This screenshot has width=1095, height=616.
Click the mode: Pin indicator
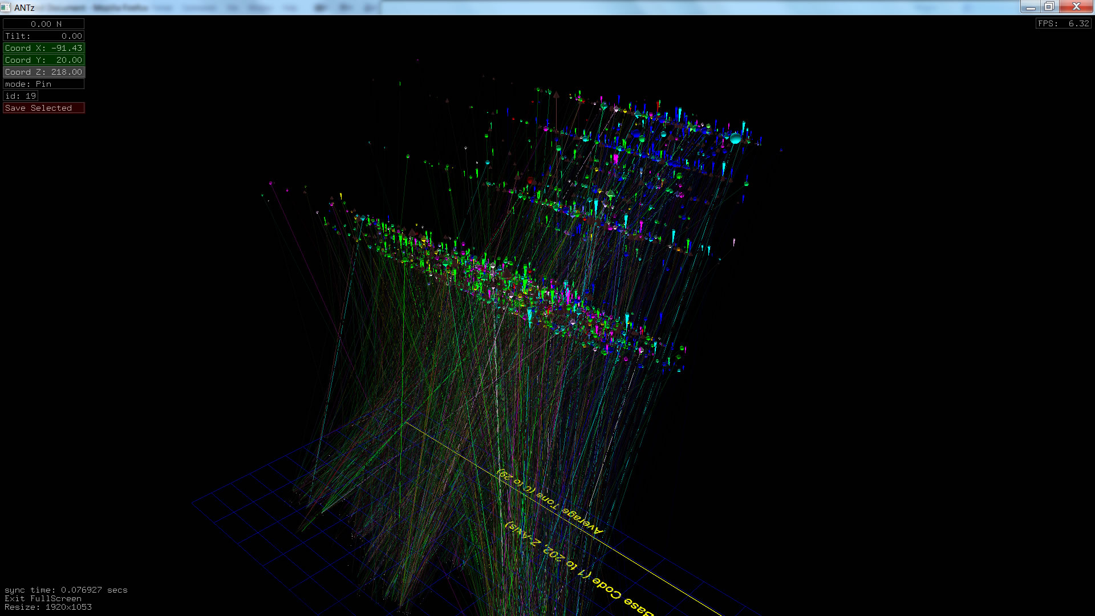44,84
